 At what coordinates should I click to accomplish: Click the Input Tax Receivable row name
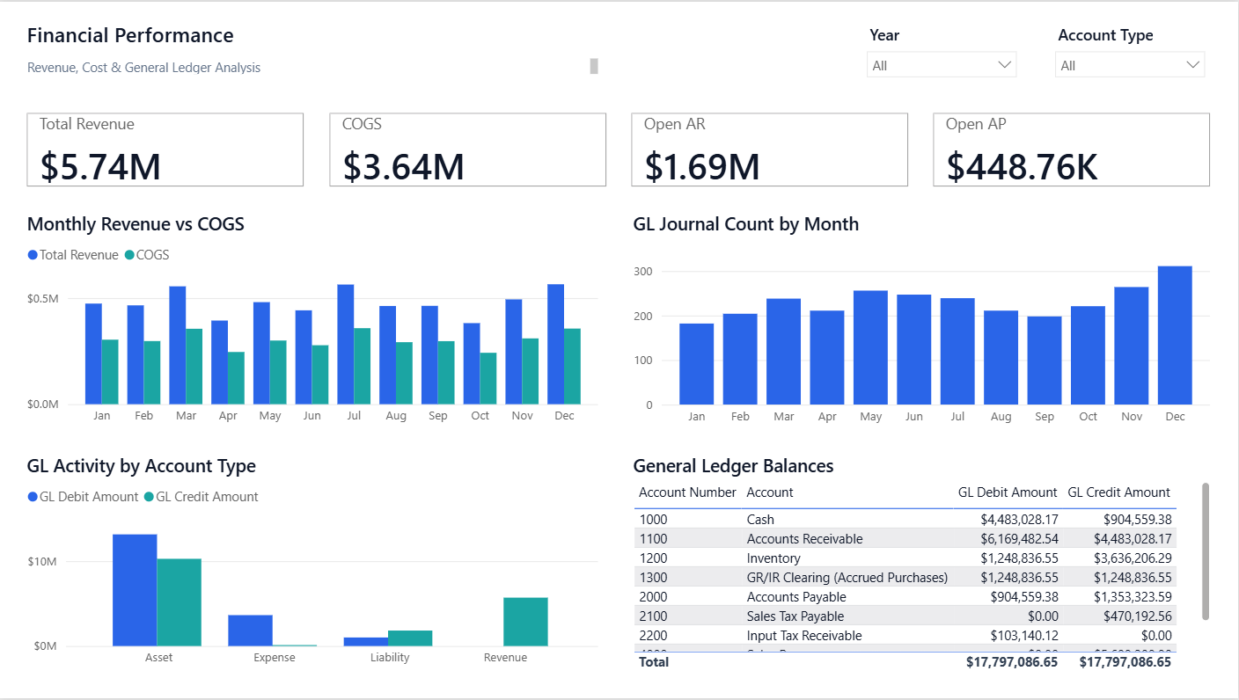[803, 636]
